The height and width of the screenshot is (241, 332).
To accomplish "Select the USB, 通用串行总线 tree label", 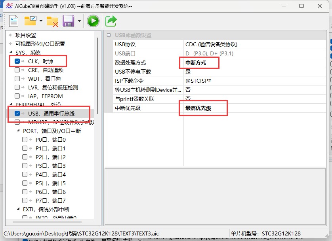I will [51, 114].
